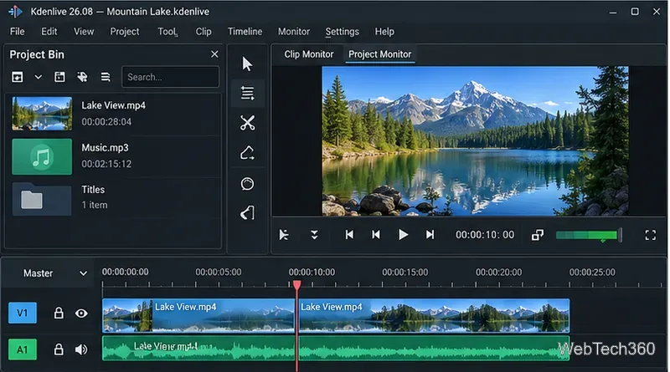Open the View menu
670x372 pixels.
coord(84,32)
